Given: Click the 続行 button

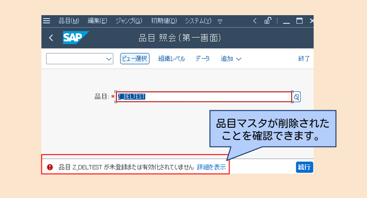Looking at the screenshot, I should click(304, 167).
